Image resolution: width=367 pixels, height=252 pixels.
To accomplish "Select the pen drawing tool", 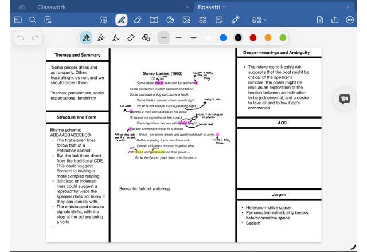I will point(121,20).
